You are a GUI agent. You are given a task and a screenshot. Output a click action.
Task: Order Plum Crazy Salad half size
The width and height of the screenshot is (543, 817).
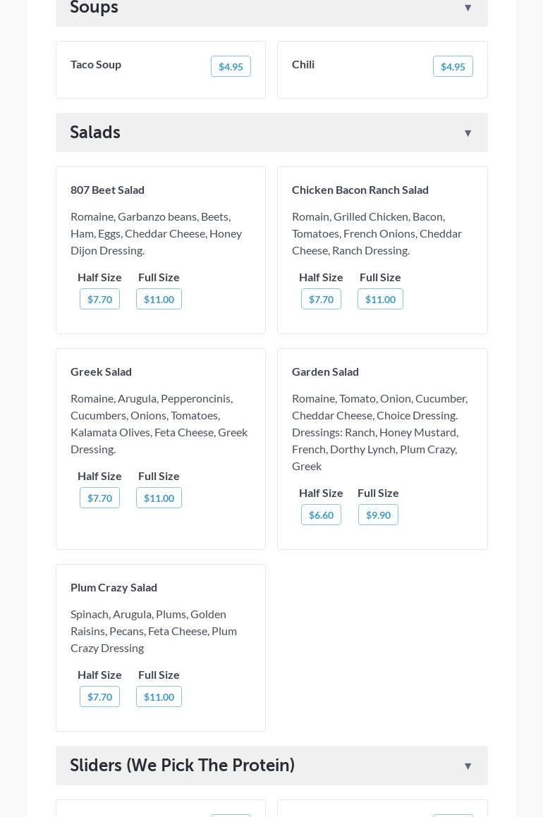pos(99,696)
